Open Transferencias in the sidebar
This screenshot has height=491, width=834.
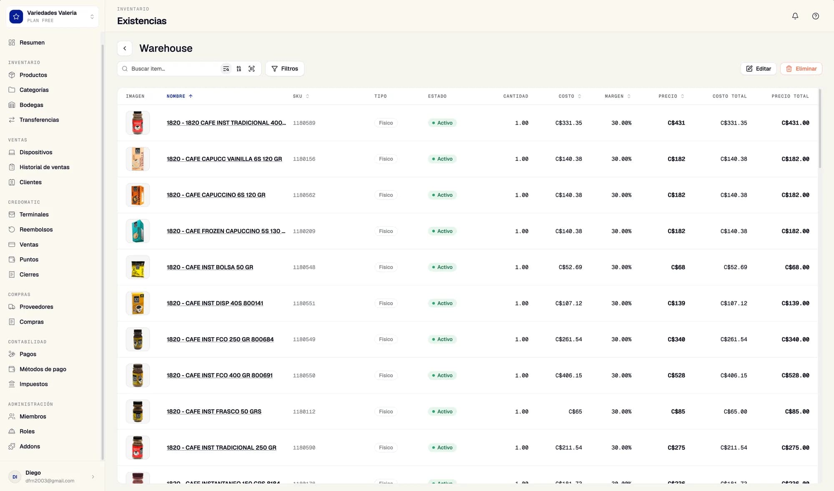39,120
